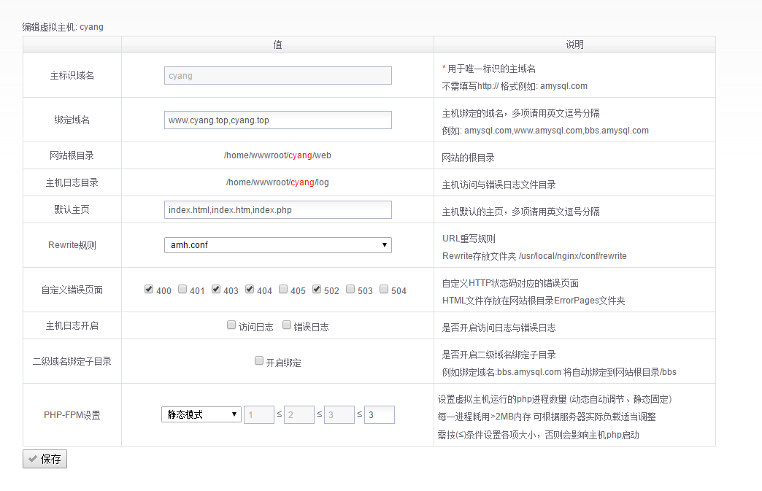The height and width of the screenshot is (491, 762).
Task: Click the 说明 column header
Action: pyautogui.click(x=575, y=45)
